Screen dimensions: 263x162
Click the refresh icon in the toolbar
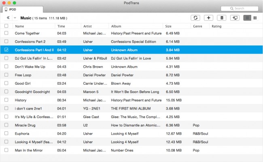(x=196, y=18)
